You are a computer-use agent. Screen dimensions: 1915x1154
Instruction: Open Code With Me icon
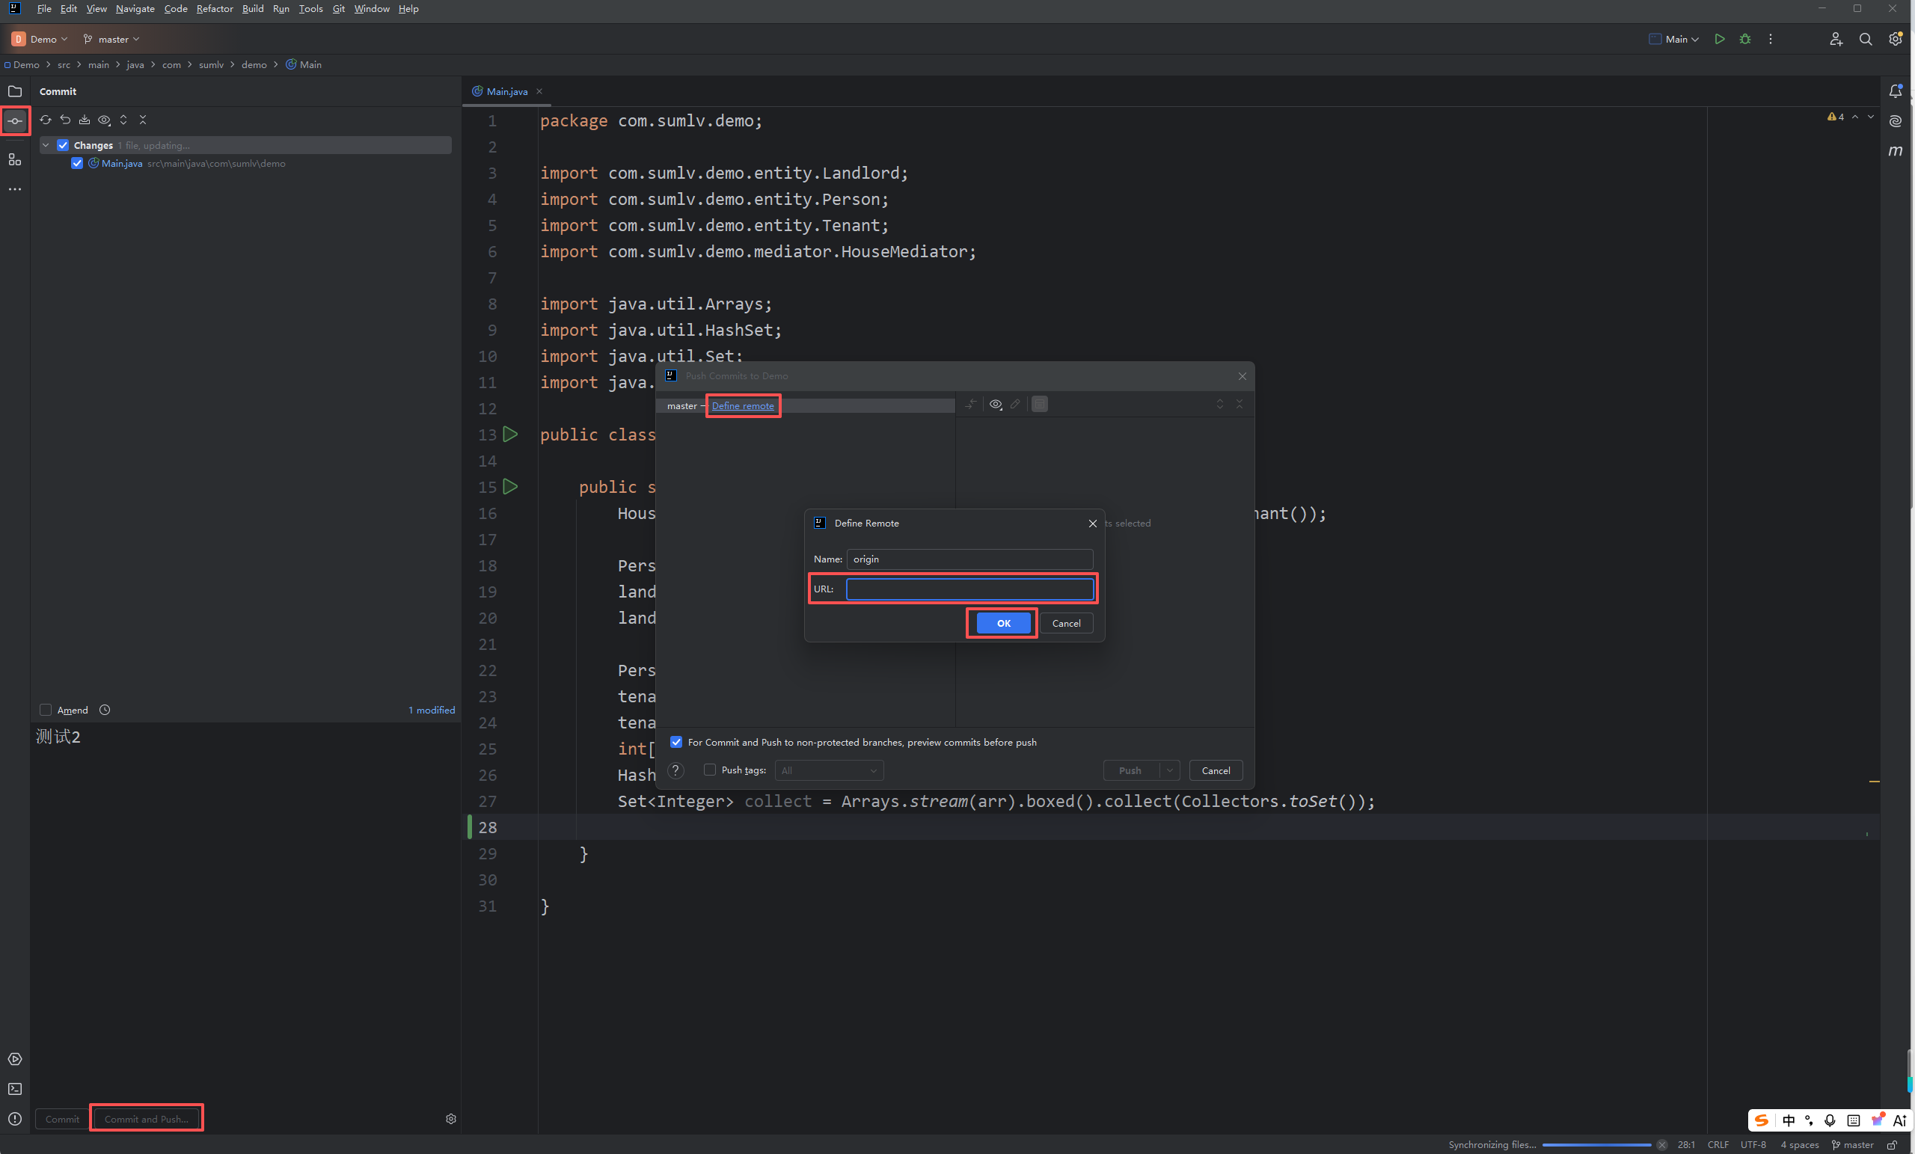[1836, 39]
